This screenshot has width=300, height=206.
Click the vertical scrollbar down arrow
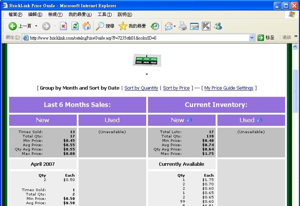[x=295, y=203]
